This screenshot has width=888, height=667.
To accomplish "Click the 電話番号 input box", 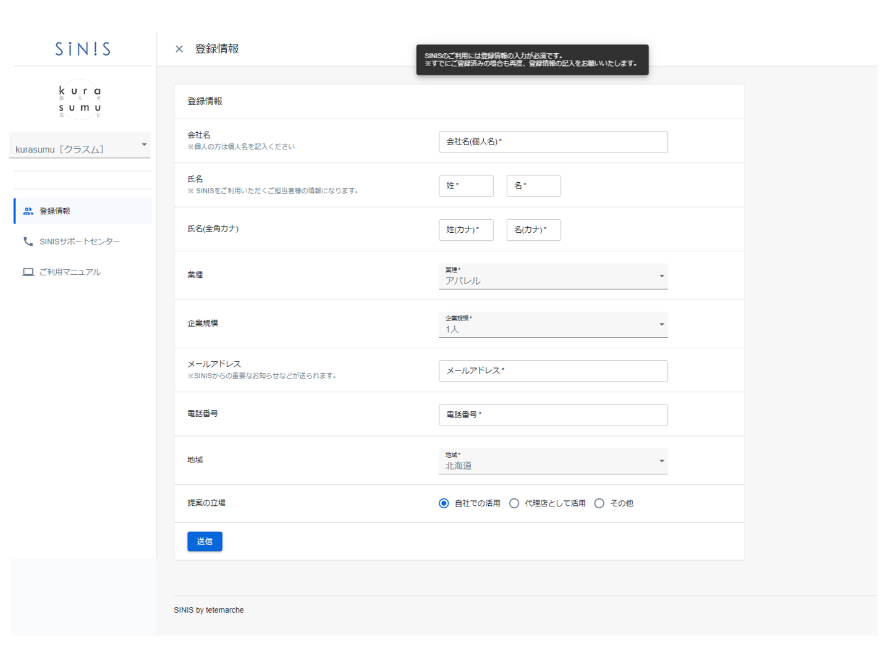I will (552, 415).
